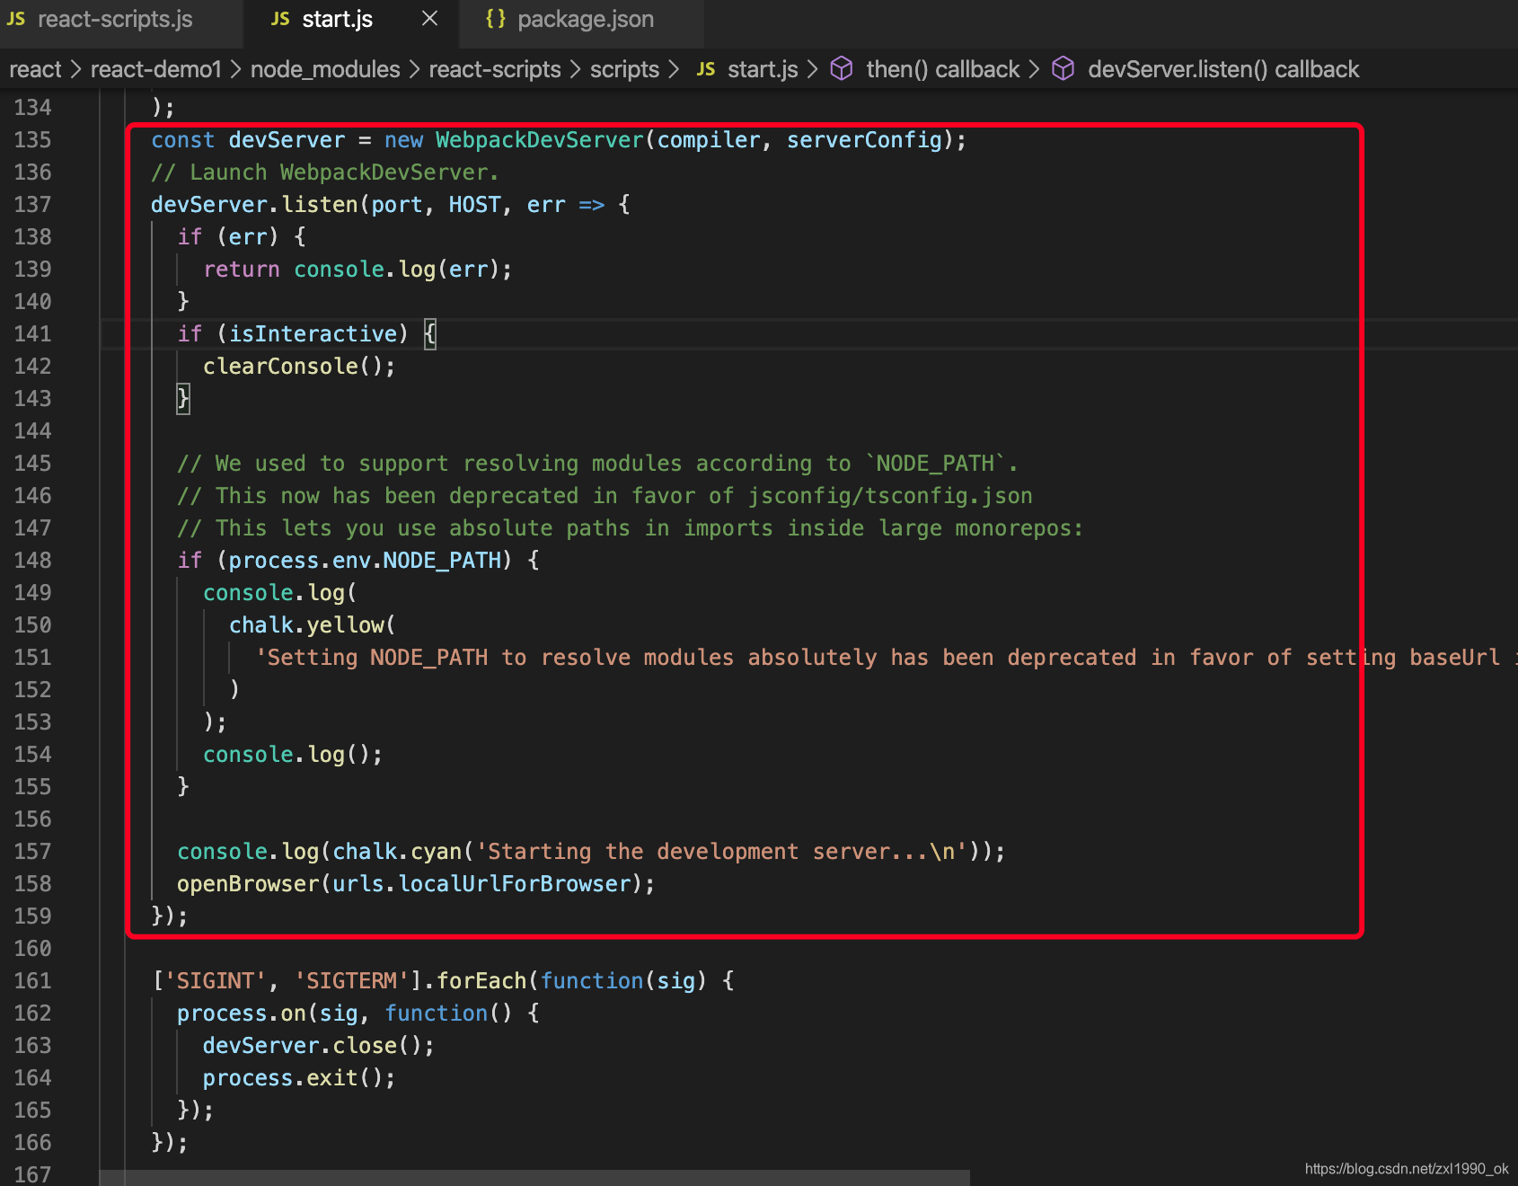Switch to the package.json tab
The height and width of the screenshot is (1186, 1518).
click(x=585, y=19)
